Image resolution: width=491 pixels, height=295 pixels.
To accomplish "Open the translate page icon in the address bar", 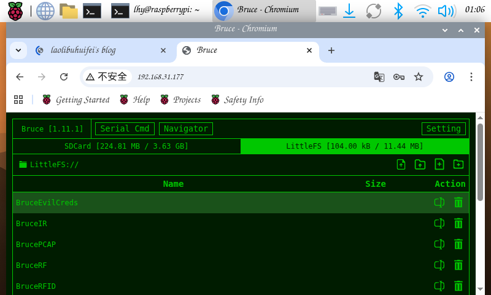I will click(379, 77).
